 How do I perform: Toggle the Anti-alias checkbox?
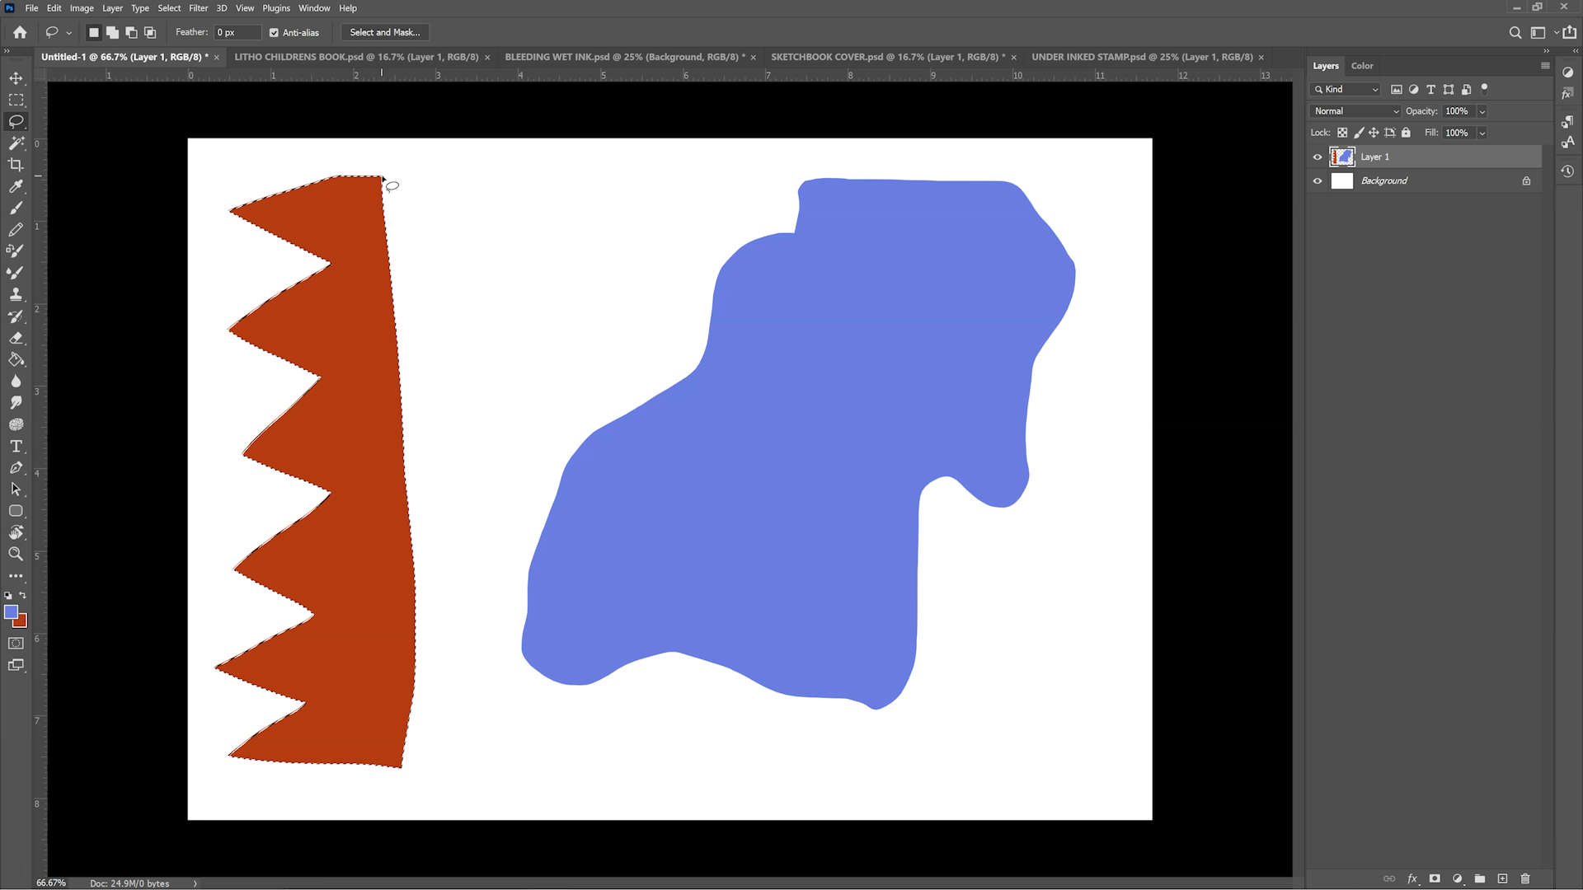(274, 33)
